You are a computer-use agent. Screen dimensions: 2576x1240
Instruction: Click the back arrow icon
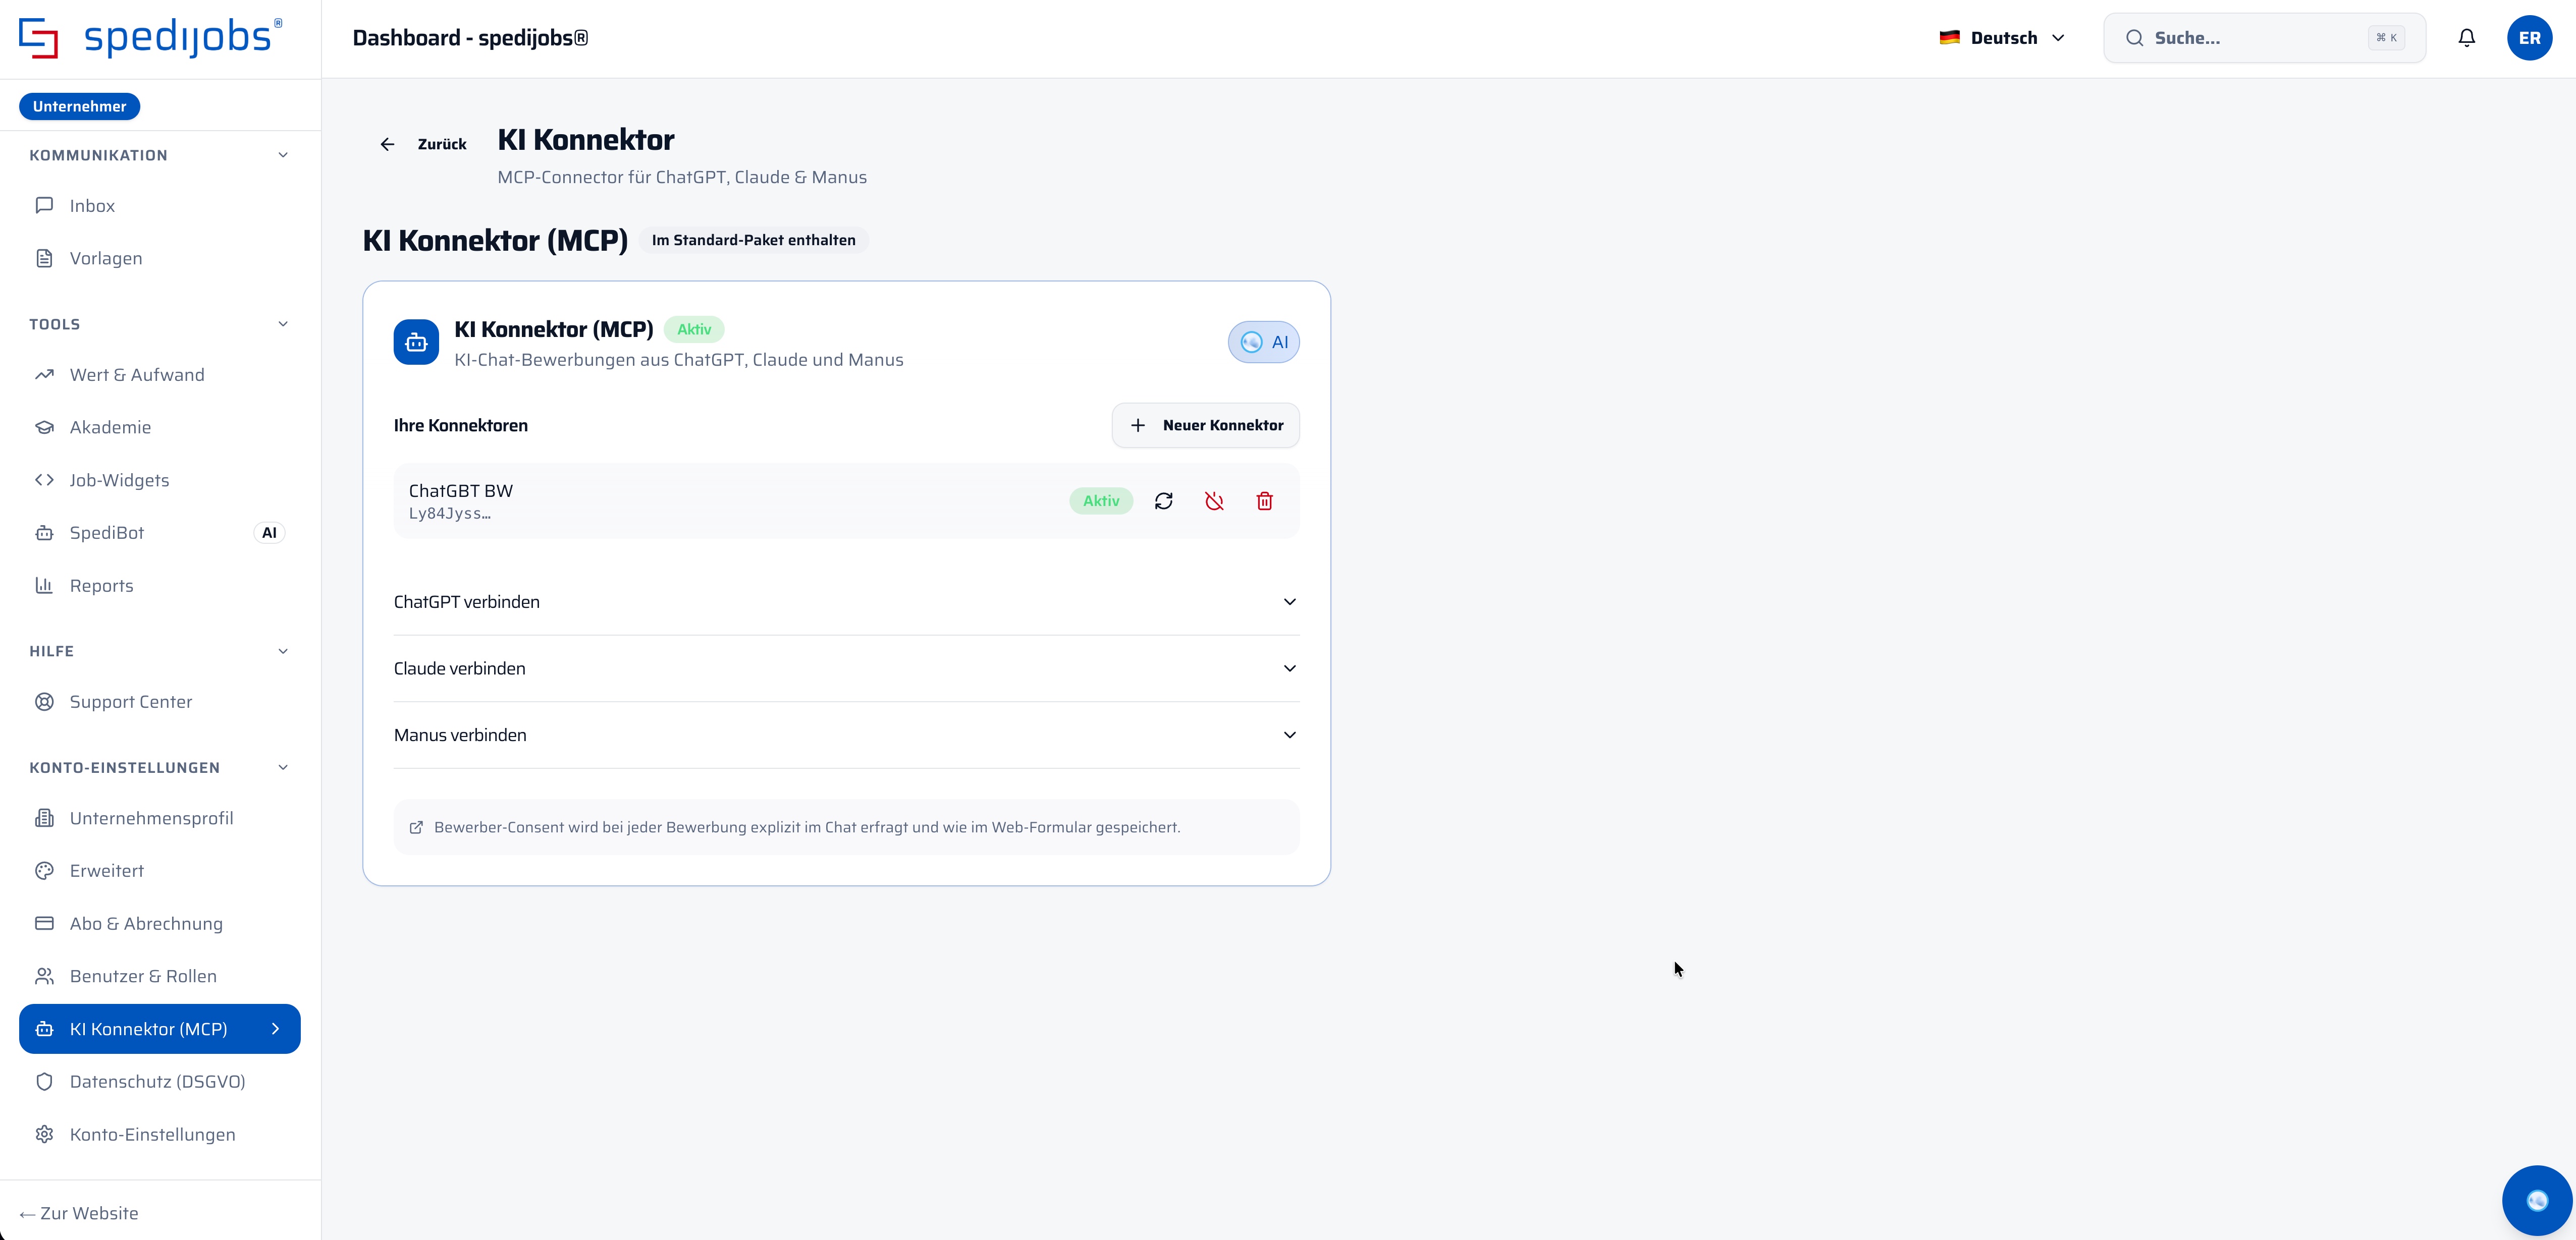387,144
